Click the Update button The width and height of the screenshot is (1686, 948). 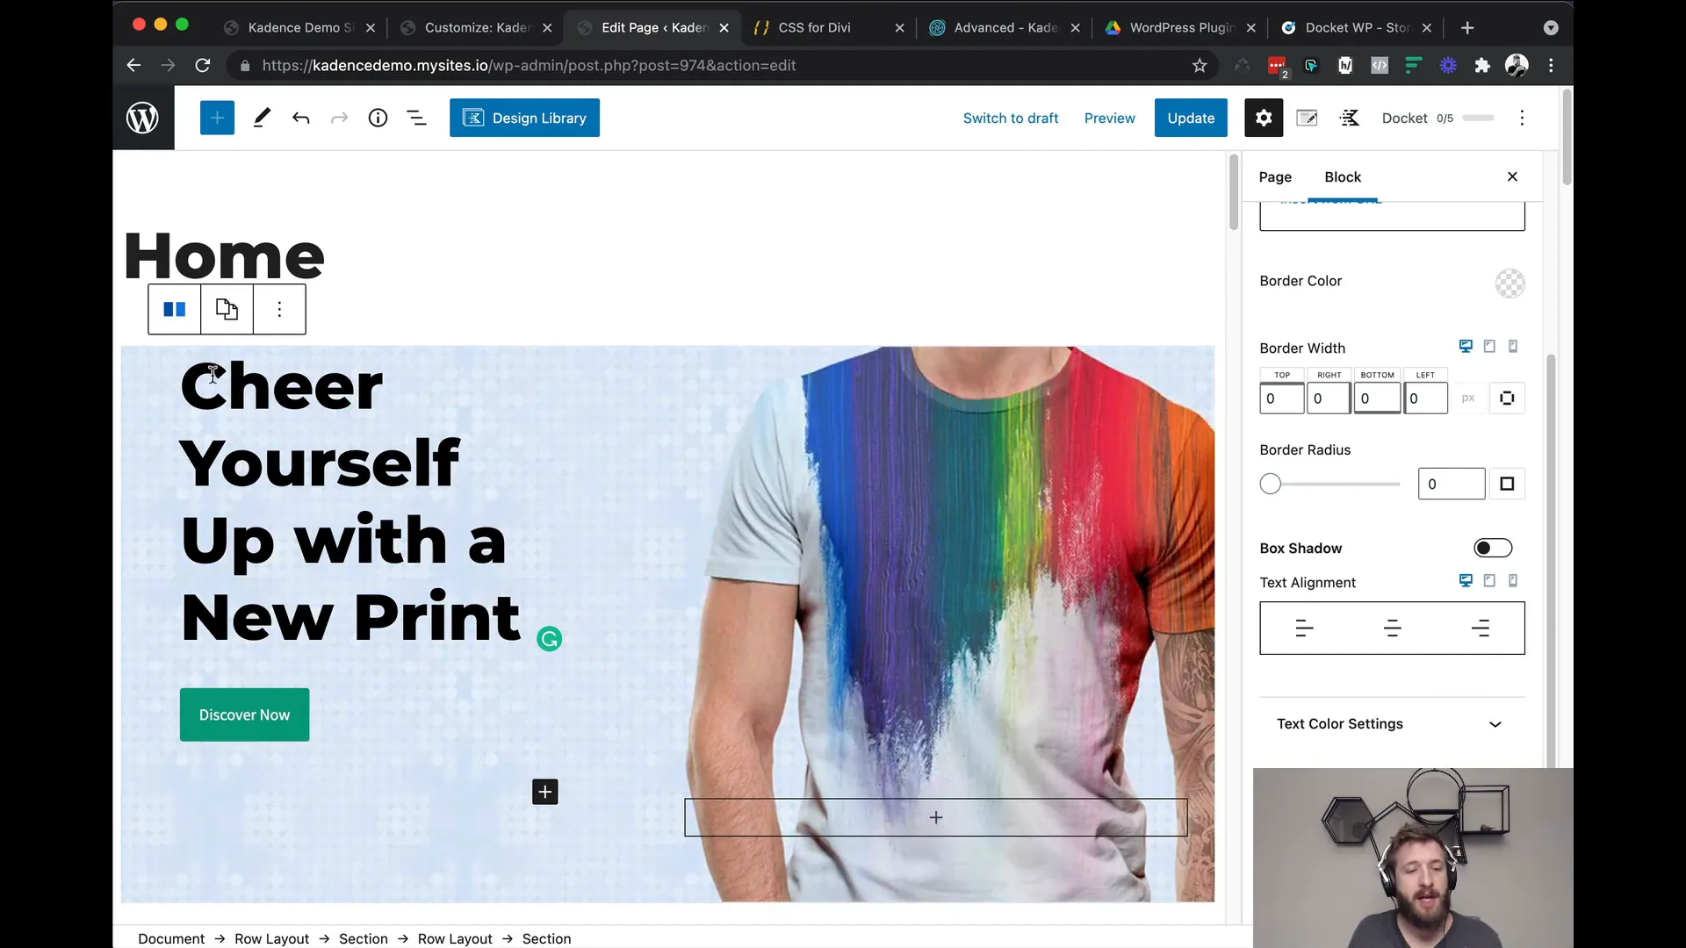(x=1191, y=117)
